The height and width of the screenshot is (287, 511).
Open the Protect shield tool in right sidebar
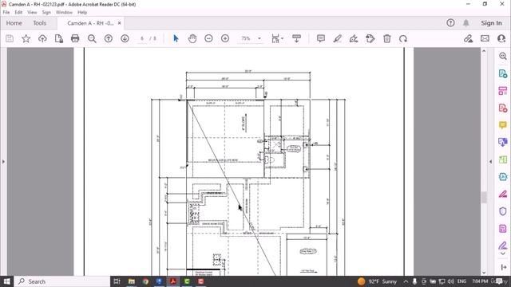502,211
